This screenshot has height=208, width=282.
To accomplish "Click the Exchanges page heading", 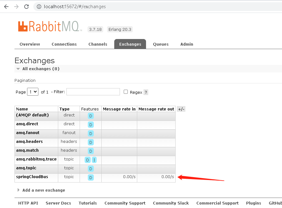I will [35, 61].
